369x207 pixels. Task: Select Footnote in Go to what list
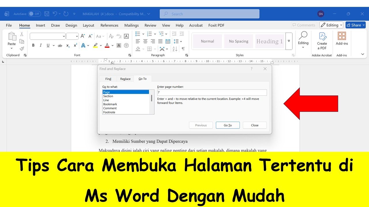(126, 112)
